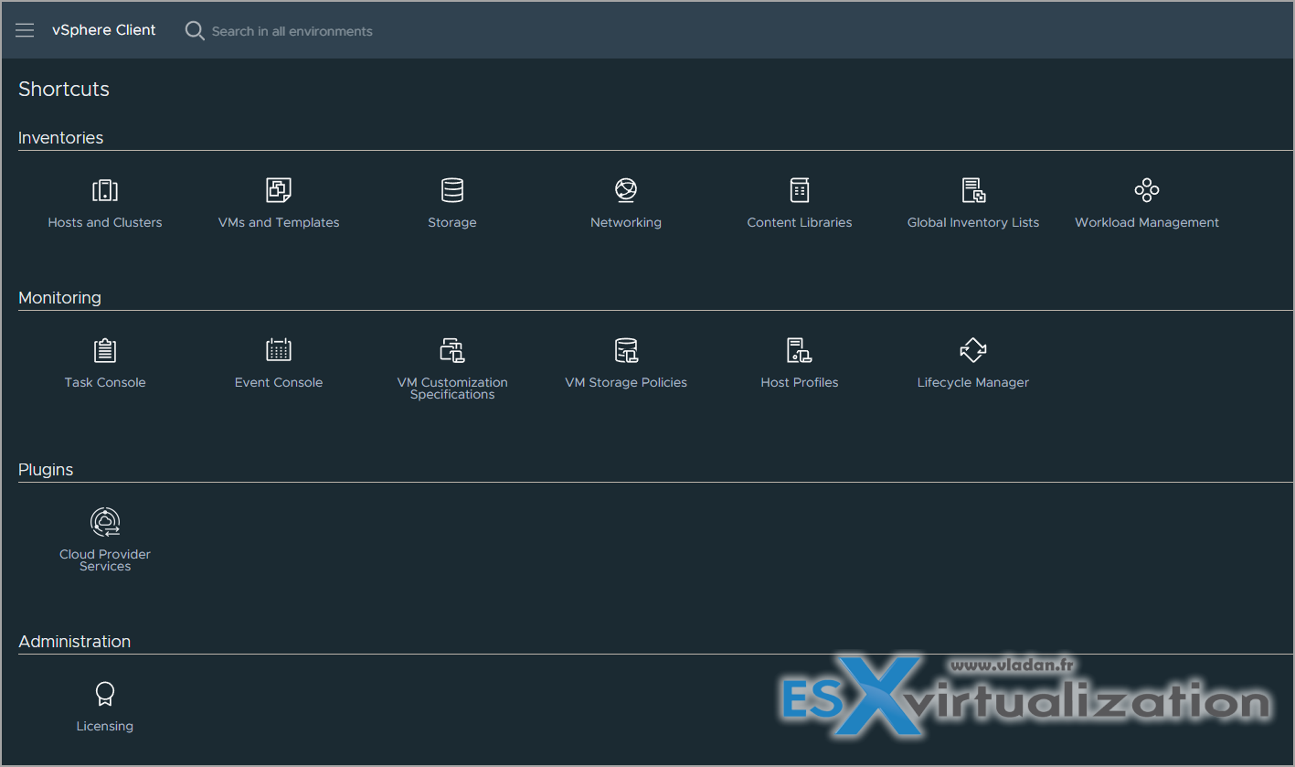Click the VMs and Templates label
The width and height of the screenshot is (1295, 767).
(279, 222)
